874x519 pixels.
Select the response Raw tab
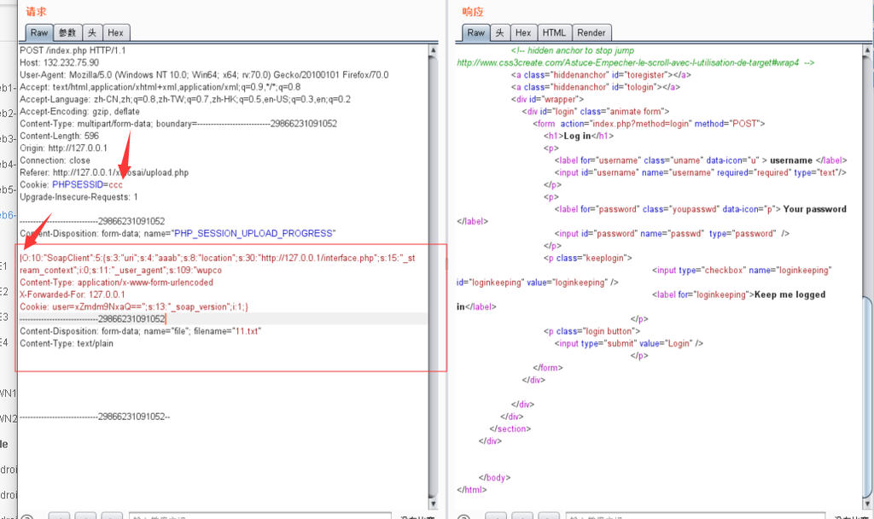pos(475,32)
